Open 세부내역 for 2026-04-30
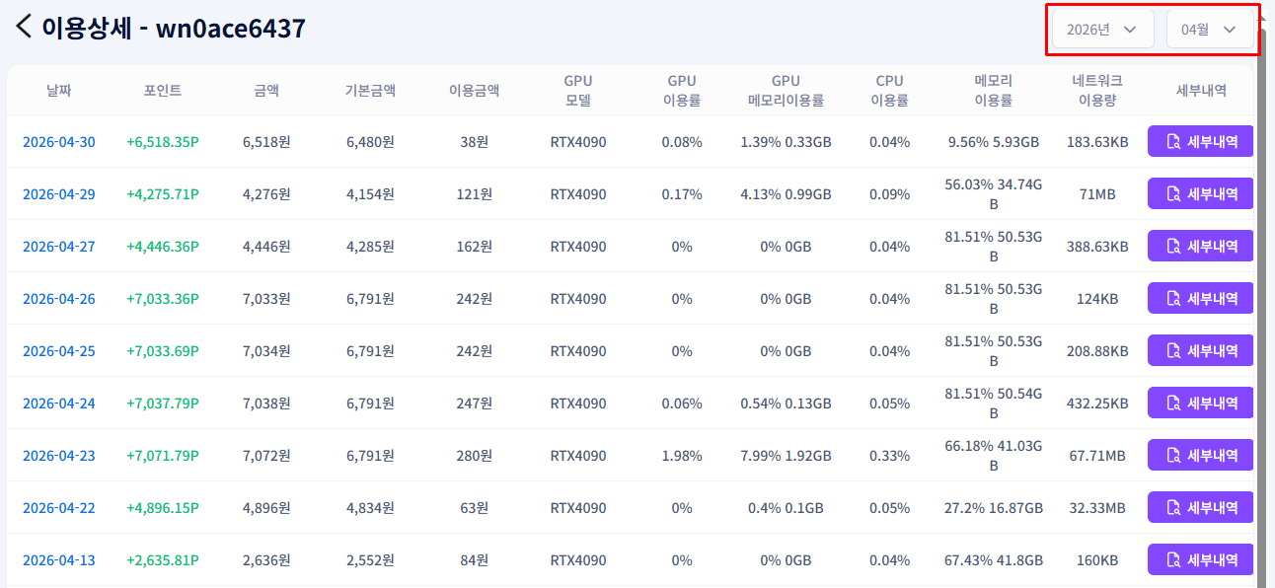1275x588 pixels. click(x=1200, y=142)
